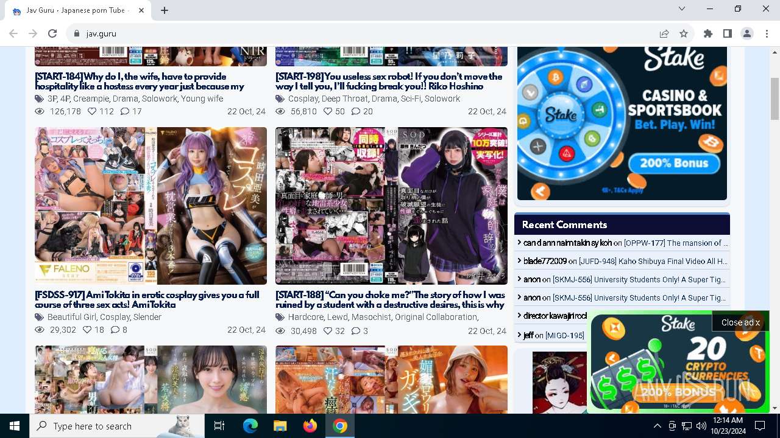View site information lock icon
Screen dimensions: 780x438
[77, 33]
